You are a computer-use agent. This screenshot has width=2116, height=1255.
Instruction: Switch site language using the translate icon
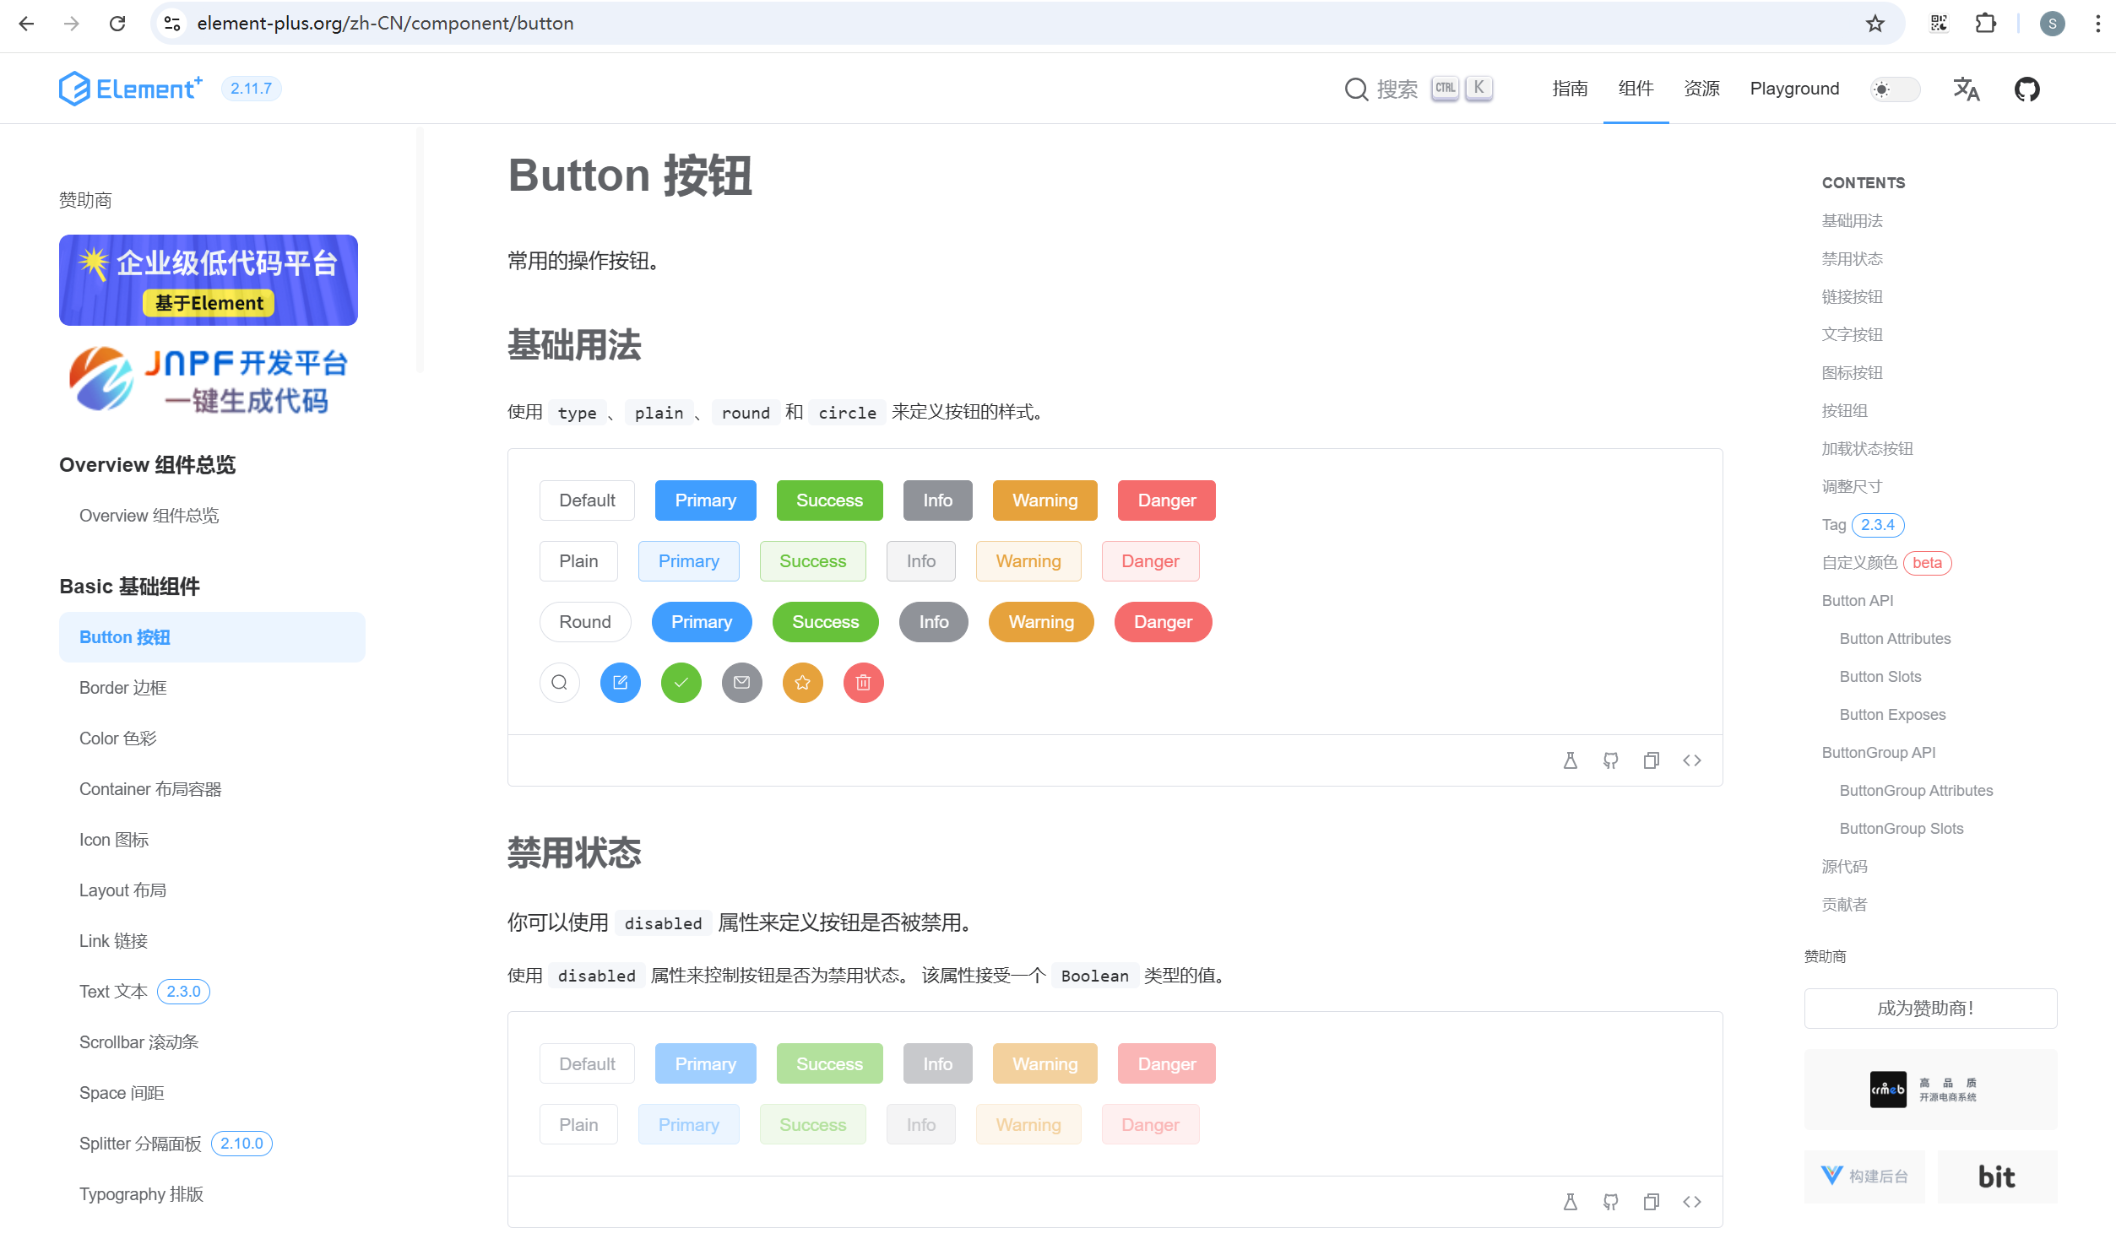pyautogui.click(x=1967, y=88)
